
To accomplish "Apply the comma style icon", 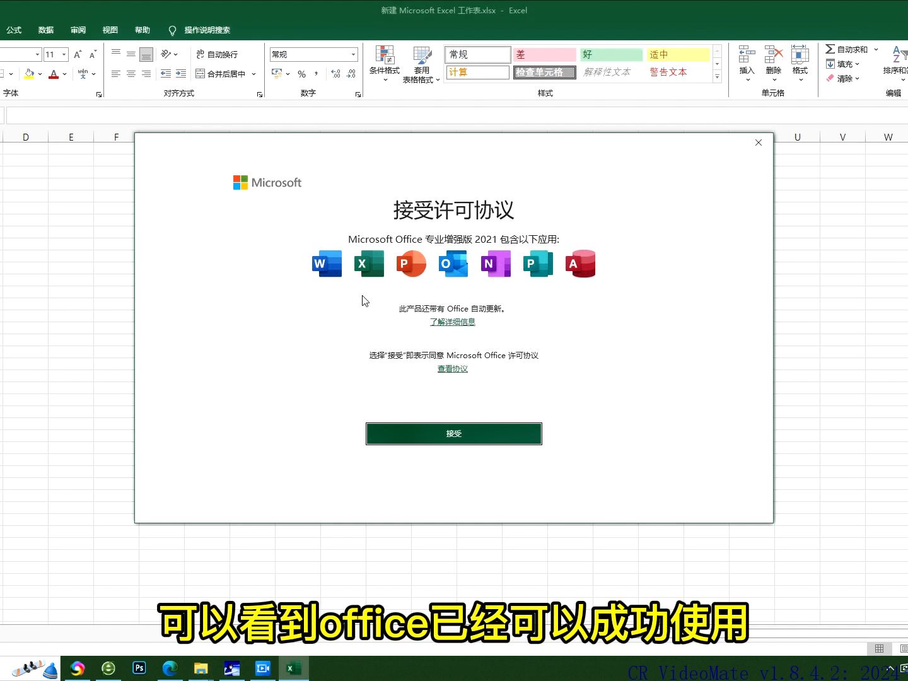I will 316,74.
